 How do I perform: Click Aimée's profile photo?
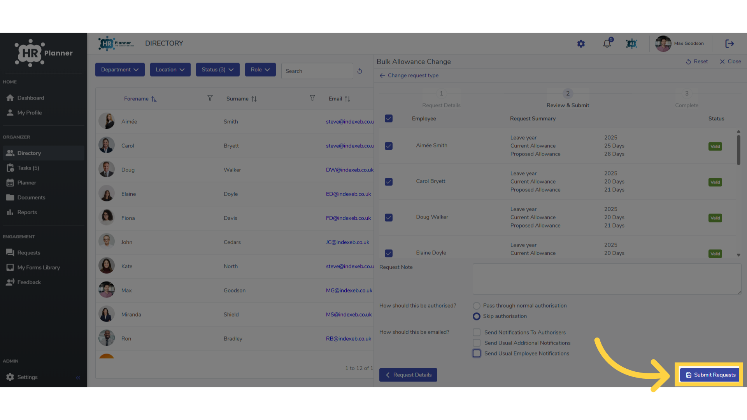107,121
